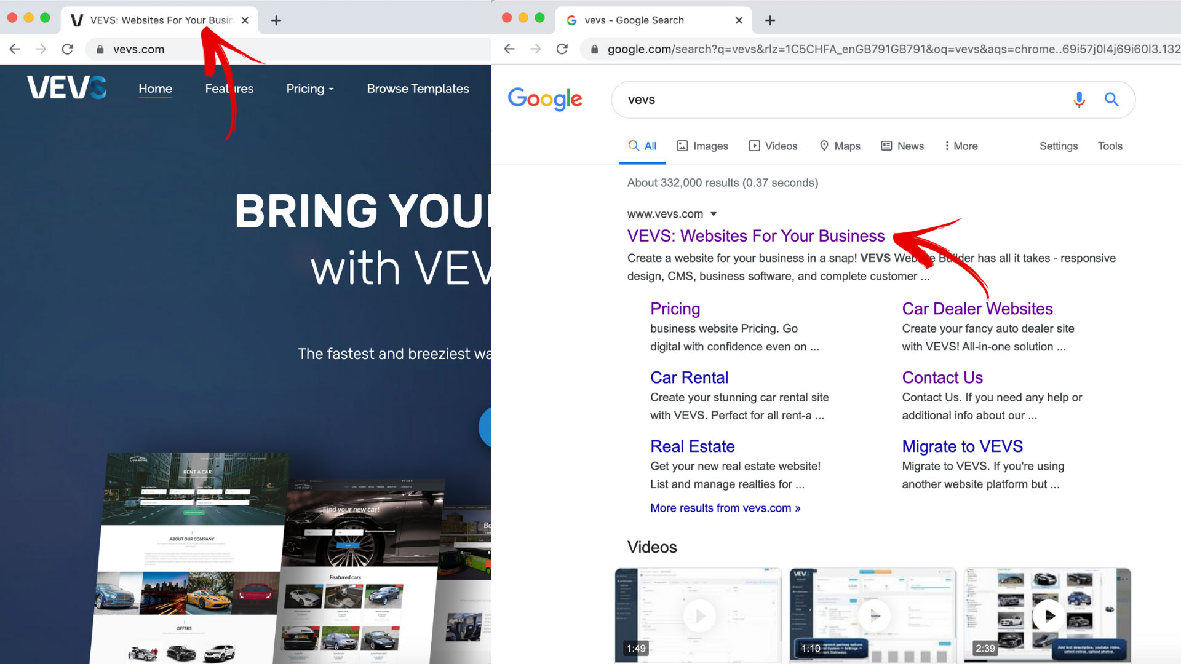The height and width of the screenshot is (664, 1181).
Task: Open VEVS: Websites For Your Business result
Action: pyautogui.click(x=756, y=235)
